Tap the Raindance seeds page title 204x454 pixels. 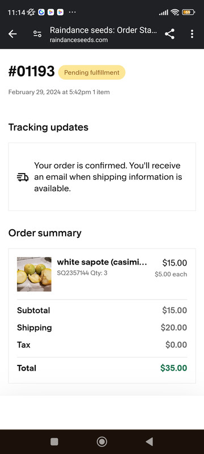tap(104, 30)
